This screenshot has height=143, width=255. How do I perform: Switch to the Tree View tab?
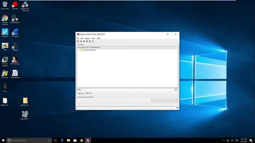pos(80,93)
